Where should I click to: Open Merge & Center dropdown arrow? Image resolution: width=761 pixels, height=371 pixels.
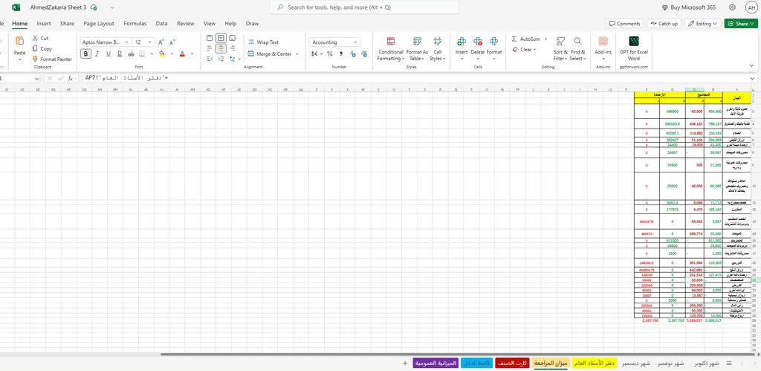(297, 54)
